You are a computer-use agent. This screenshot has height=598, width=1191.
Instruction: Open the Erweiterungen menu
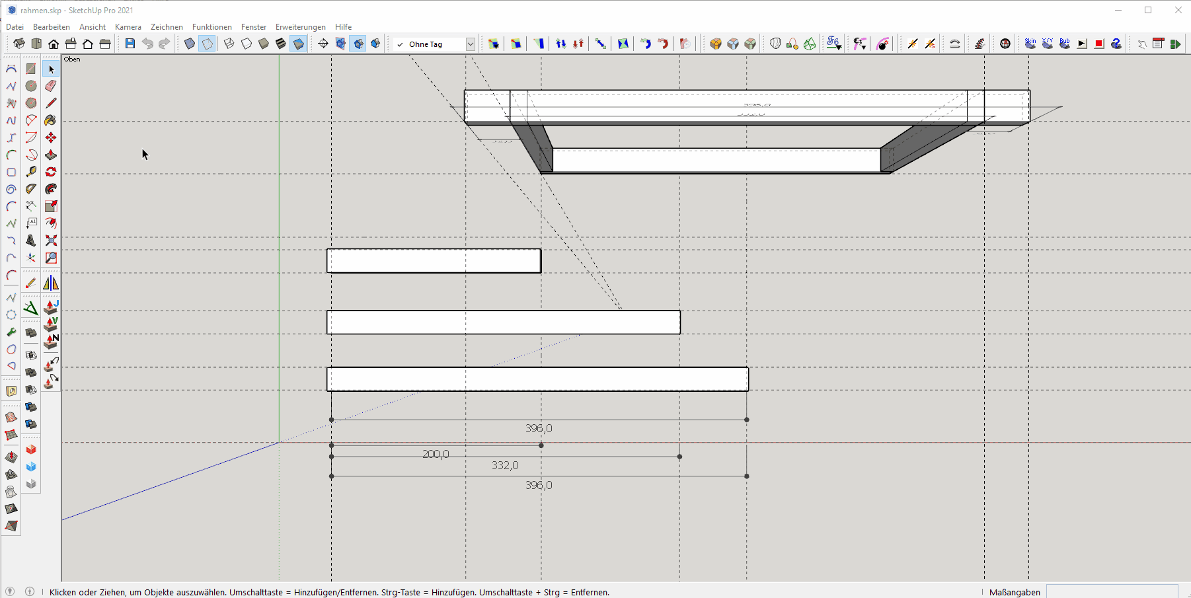pos(300,27)
